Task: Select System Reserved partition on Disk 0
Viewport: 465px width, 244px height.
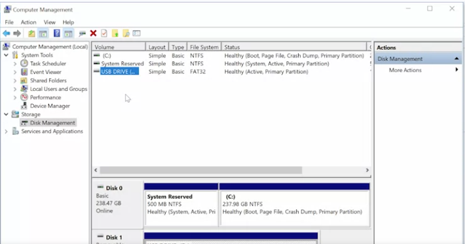Action: 181,205
